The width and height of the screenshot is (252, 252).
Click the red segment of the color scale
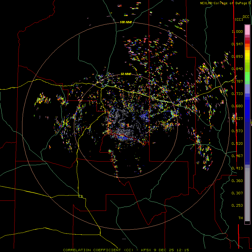pyautogui.click(x=247, y=42)
